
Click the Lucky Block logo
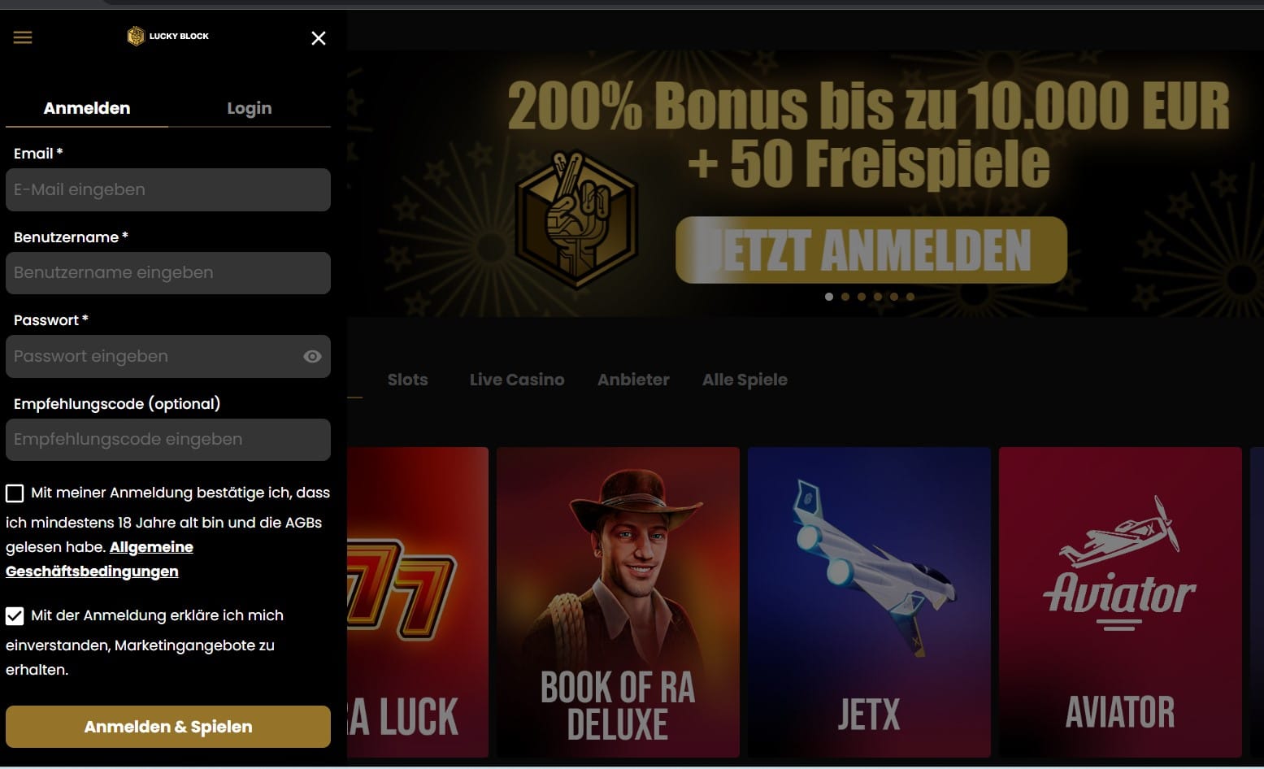[x=168, y=36]
